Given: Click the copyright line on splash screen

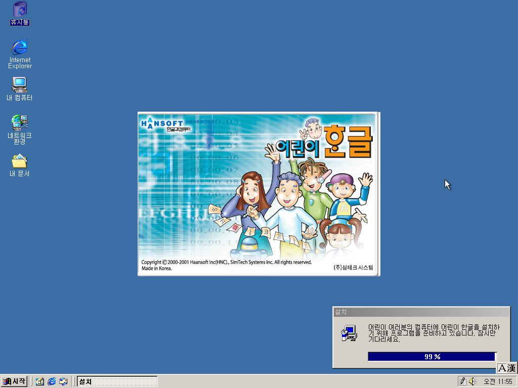Looking at the screenshot, I should coord(227,262).
